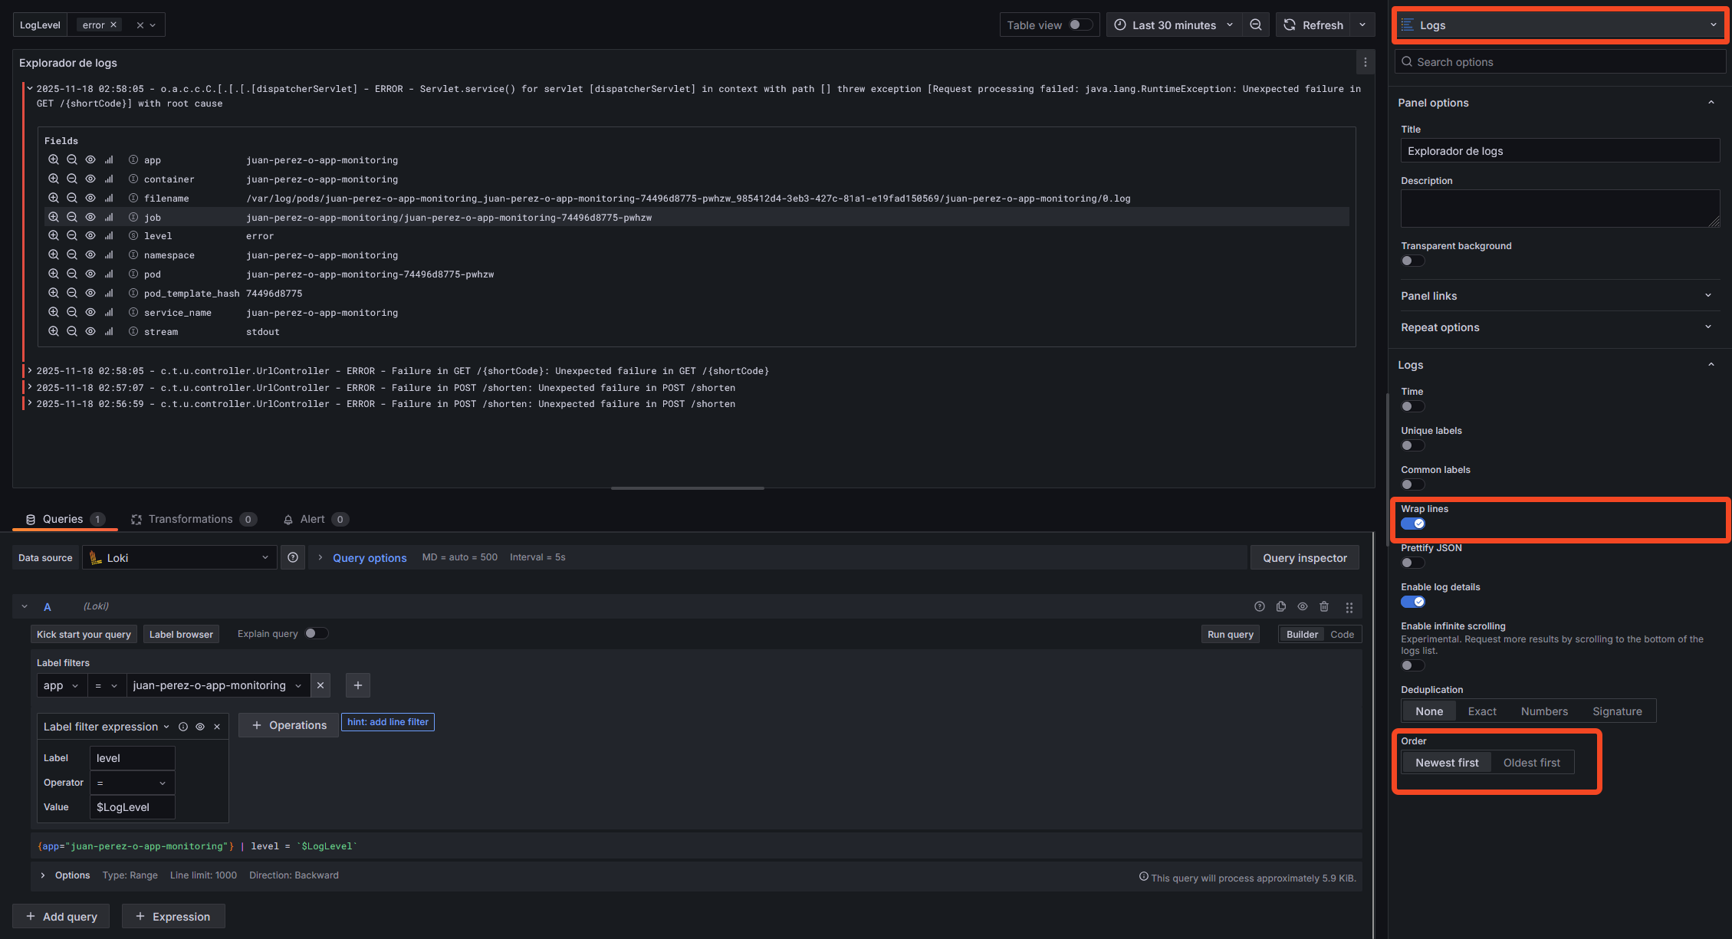
Task: Toggle visibility of query A
Action: [x=1303, y=606]
